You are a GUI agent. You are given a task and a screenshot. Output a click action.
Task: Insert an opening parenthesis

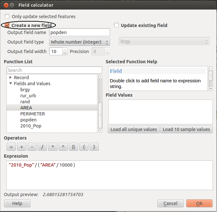pos(84,147)
